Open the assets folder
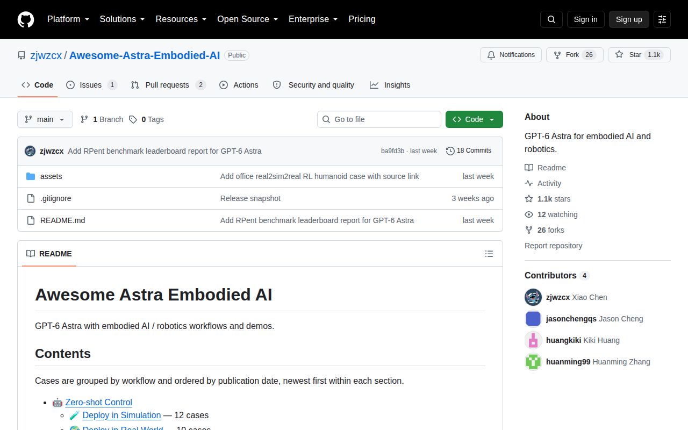The height and width of the screenshot is (430, 688). coord(51,176)
